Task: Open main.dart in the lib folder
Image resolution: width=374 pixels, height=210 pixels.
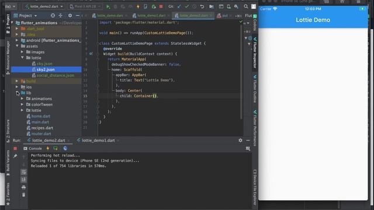Action: click(x=40, y=122)
